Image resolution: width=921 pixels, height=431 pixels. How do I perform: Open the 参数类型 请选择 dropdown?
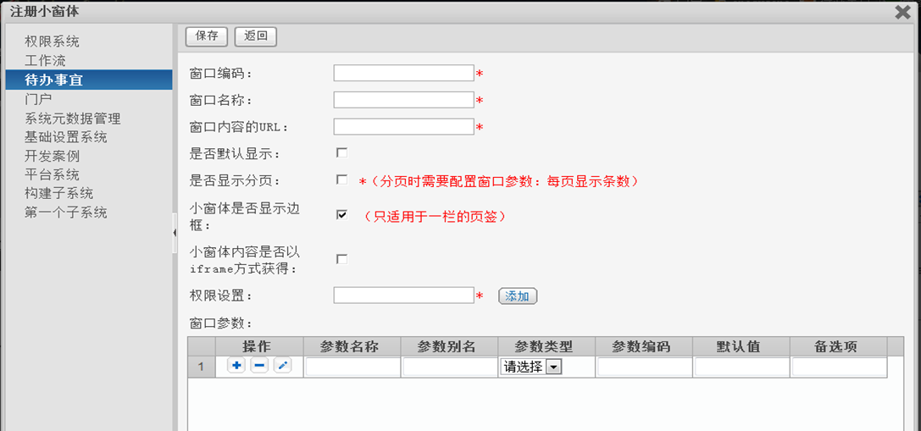point(531,367)
